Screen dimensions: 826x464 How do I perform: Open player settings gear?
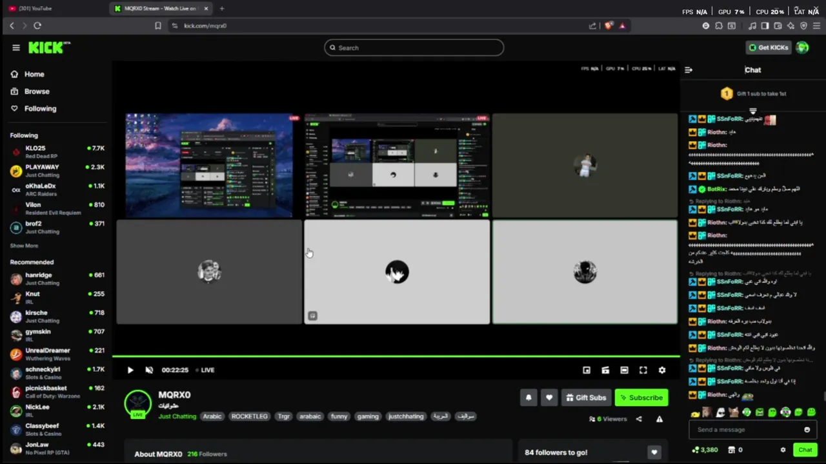click(x=662, y=370)
